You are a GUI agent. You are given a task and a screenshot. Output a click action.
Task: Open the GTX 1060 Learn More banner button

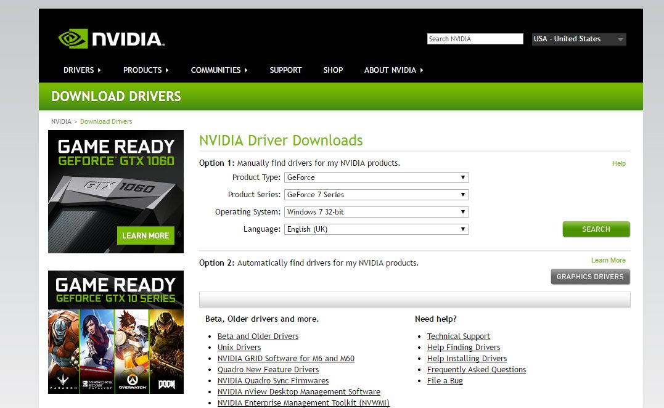coord(146,235)
